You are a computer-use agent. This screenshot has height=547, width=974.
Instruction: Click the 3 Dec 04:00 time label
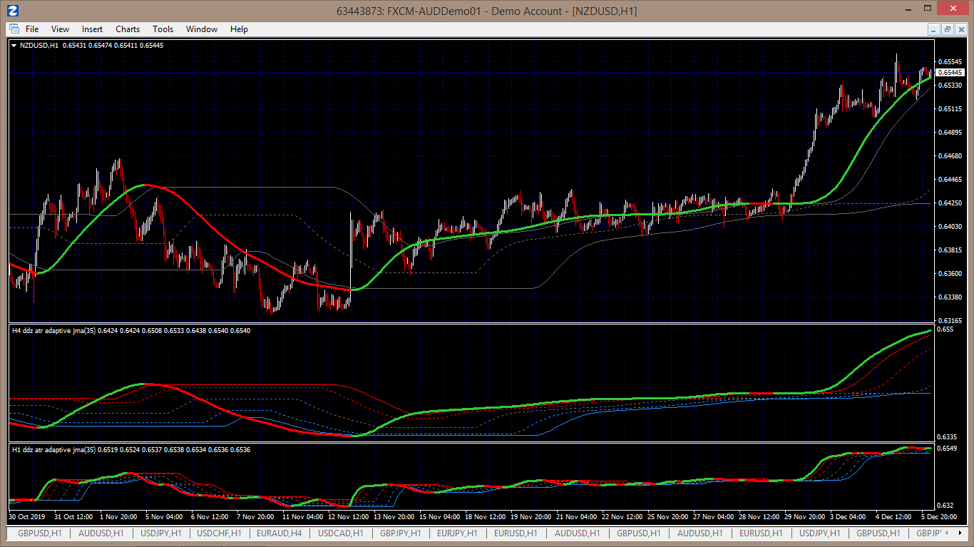coord(849,516)
